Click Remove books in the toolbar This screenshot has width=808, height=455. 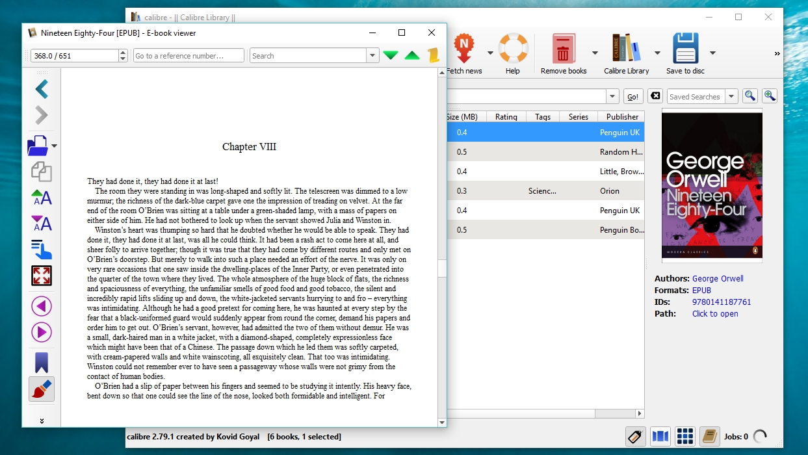(x=564, y=49)
